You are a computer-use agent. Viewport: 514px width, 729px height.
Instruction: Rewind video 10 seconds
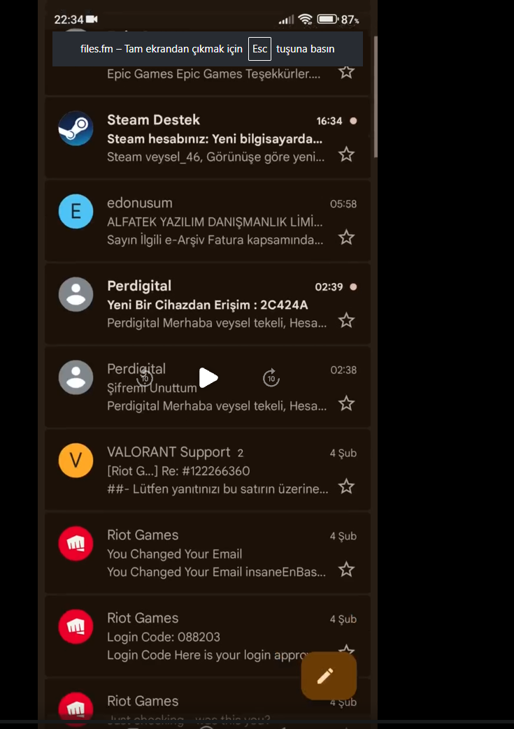(145, 378)
